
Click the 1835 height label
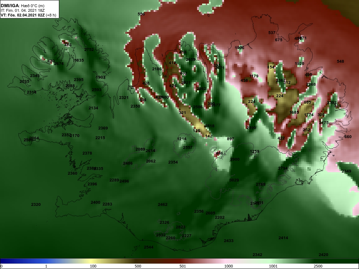click(79, 60)
